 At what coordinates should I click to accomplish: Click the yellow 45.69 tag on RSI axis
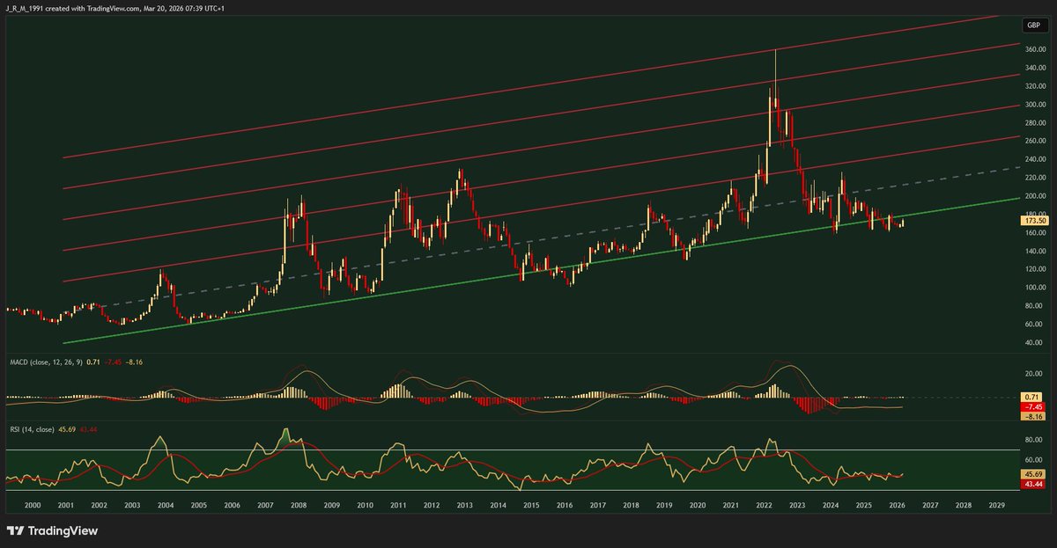pyautogui.click(x=1033, y=474)
